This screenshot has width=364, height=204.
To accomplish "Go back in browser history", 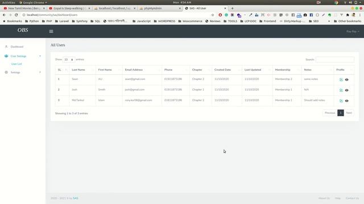I will [x=4, y=15].
